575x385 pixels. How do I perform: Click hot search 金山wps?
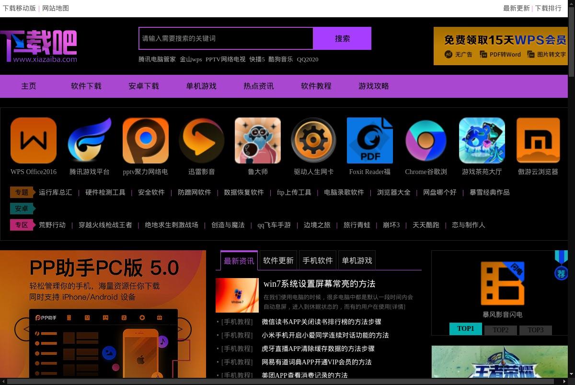tap(191, 59)
